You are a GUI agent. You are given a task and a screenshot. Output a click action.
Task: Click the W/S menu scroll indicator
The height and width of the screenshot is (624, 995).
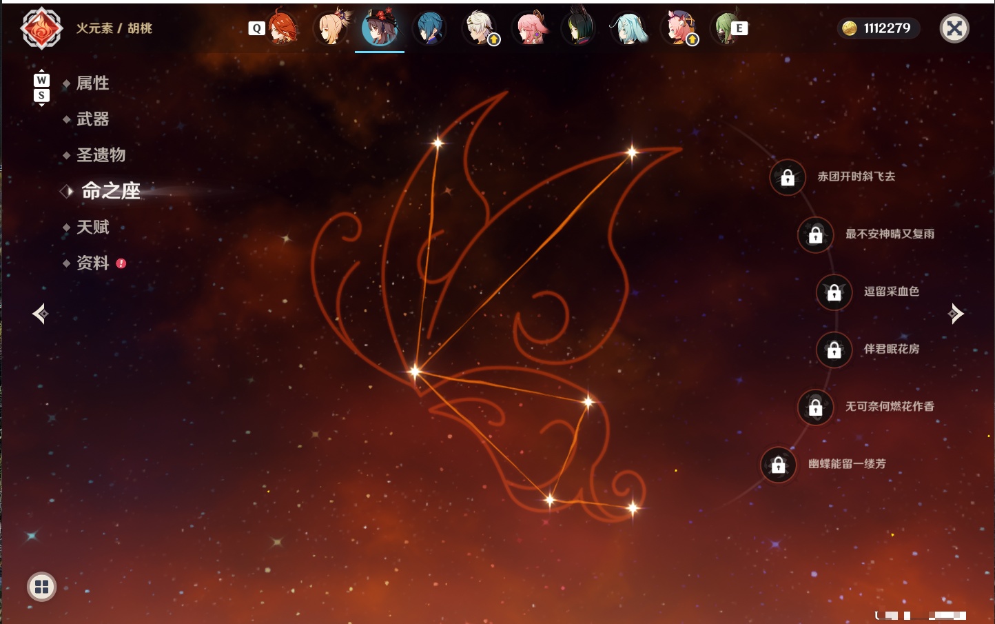pyautogui.click(x=41, y=88)
